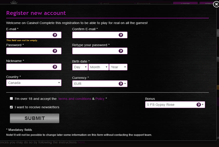Image resolution: width=219 pixels, height=147 pixels.
Task: Click the help icon in Confirm E-mail field
Action: click(121, 35)
